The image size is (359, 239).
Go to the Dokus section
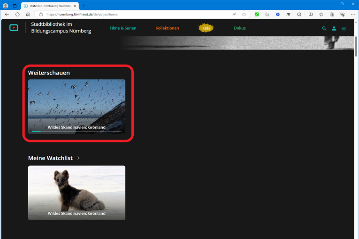239,28
